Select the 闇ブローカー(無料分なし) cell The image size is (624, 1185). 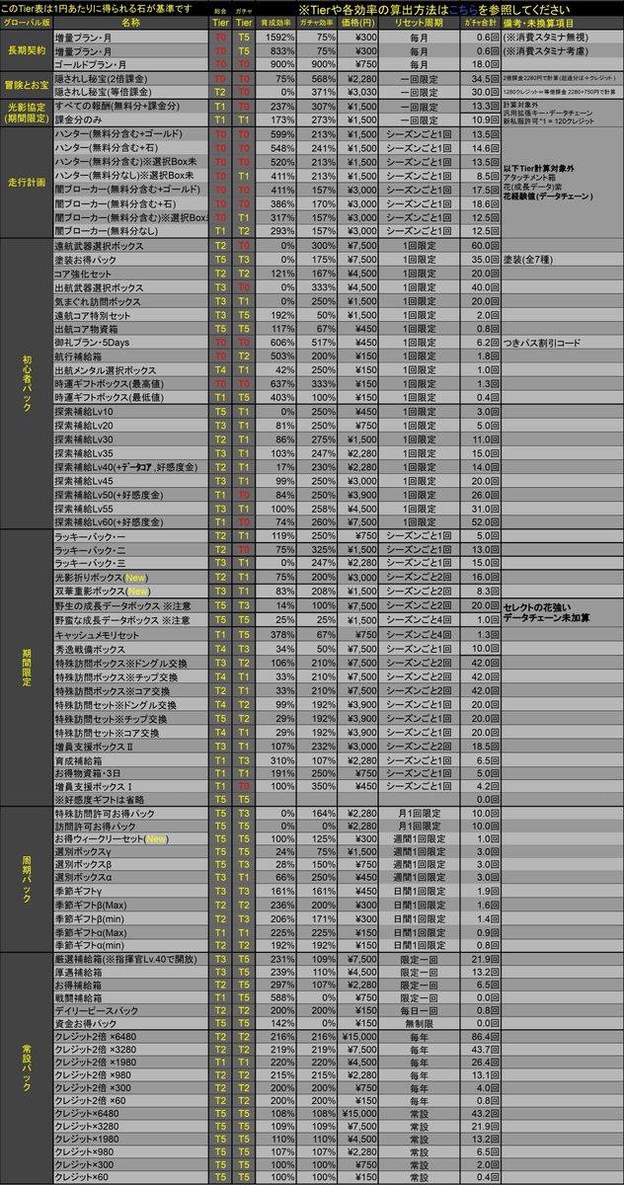coord(130,229)
